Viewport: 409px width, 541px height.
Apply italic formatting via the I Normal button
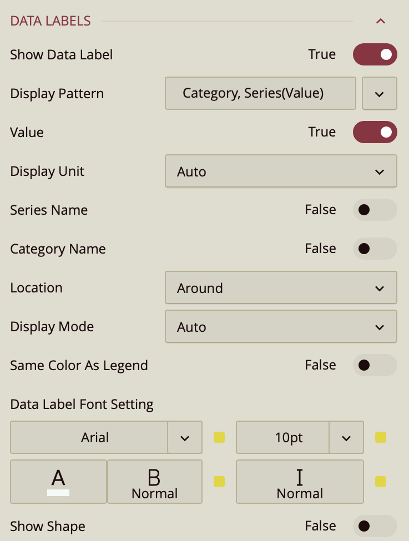[300, 481]
